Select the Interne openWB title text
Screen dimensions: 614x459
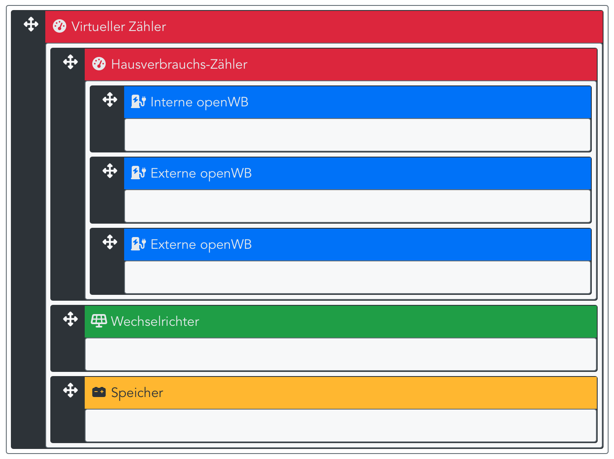(199, 102)
